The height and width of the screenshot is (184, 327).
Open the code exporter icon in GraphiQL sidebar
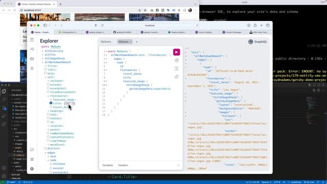pyautogui.click(x=32, y=68)
